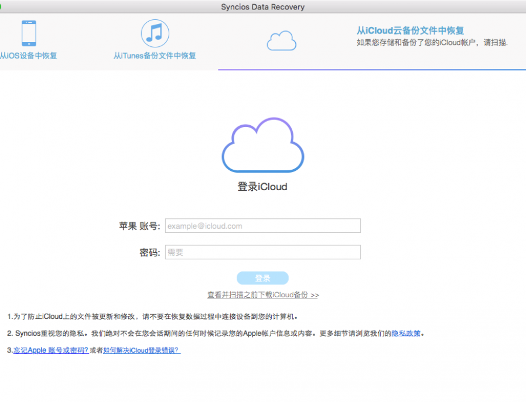Viewport: 526px width, 402px height.
Task: Click the 登录 login button
Action: point(262,278)
